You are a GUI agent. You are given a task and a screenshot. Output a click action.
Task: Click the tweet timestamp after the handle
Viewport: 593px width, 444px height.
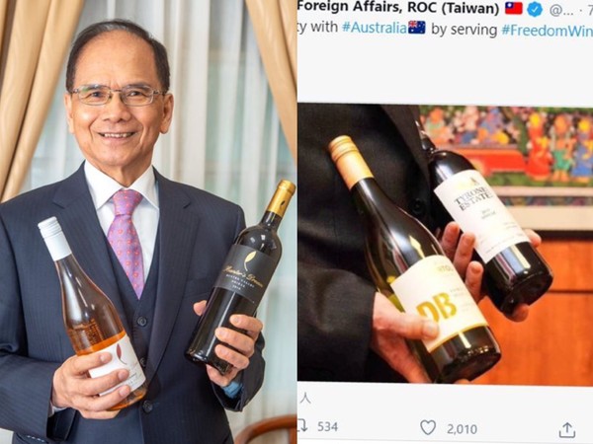[588, 11]
